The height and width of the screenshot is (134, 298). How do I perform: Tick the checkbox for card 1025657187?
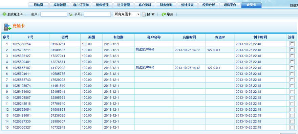292,68
